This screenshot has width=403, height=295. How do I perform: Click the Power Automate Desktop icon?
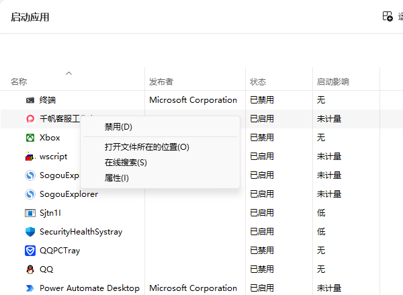(x=30, y=288)
